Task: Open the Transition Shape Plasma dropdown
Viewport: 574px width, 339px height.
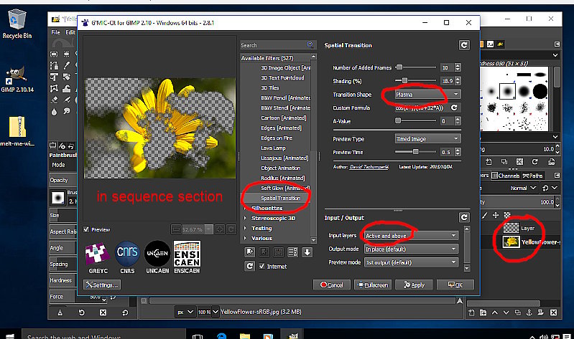Action: point(427,95)
